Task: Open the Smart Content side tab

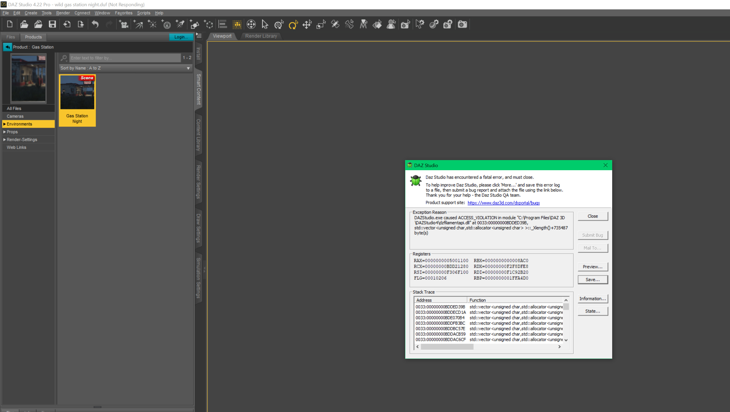Action: (x=199, y=89)
